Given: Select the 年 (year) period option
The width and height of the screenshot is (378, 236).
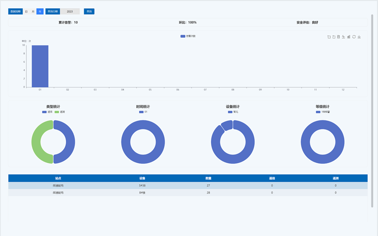Looking at the screenshot, I should tap(40, 11).
